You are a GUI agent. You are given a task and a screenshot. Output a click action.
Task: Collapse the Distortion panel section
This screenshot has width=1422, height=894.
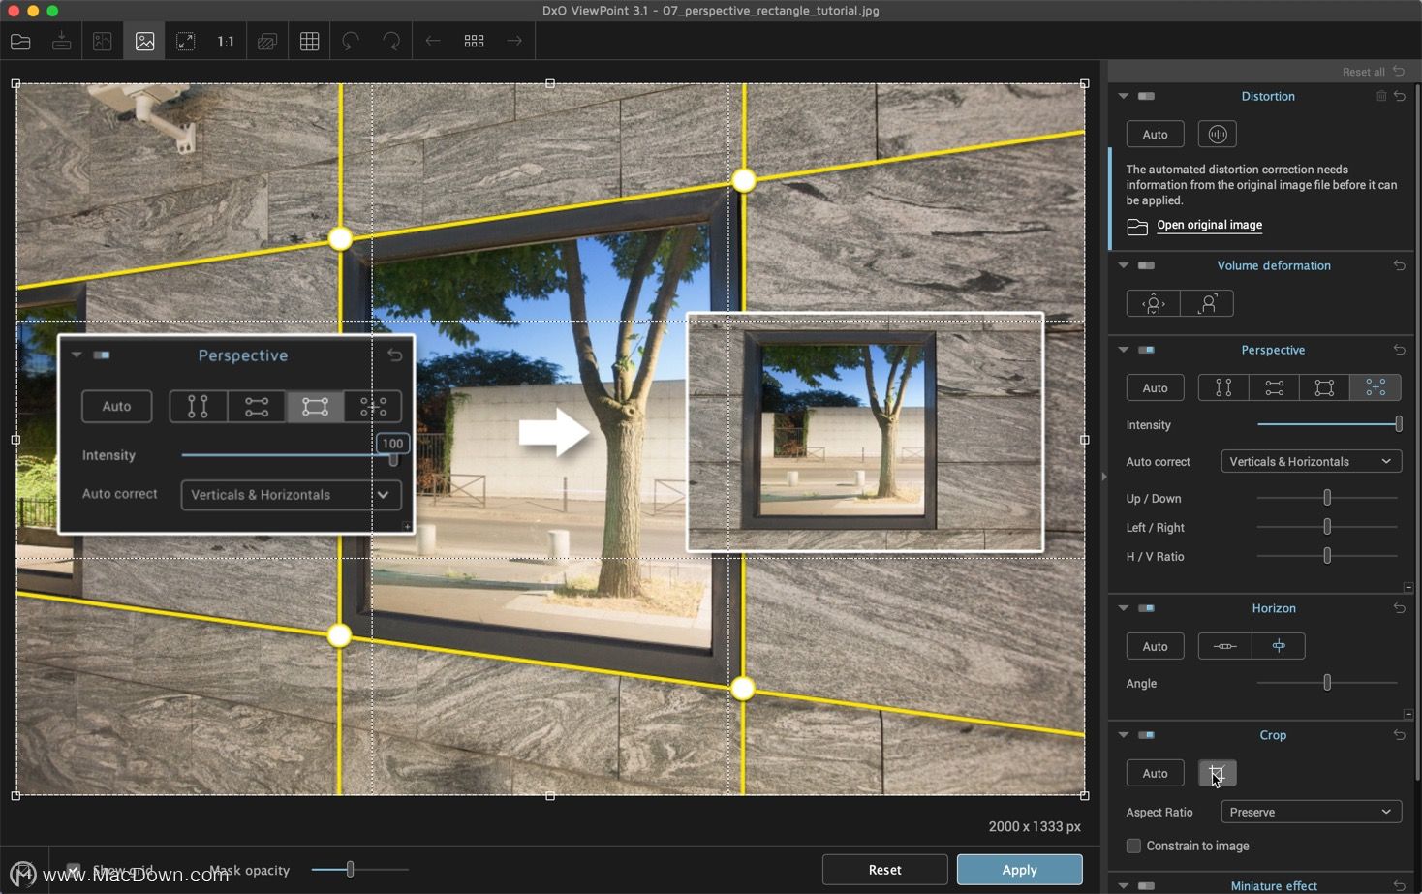pyautogui.click(x=1123, y=96)
